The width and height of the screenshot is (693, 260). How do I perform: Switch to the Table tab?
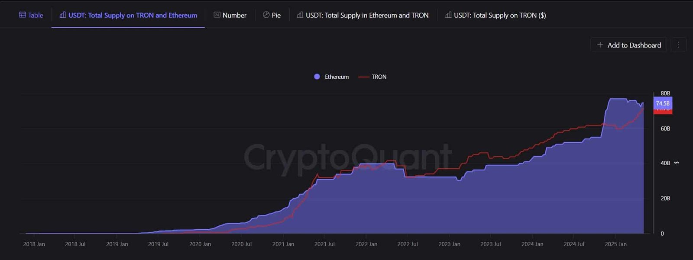click(x=31, y=15)
